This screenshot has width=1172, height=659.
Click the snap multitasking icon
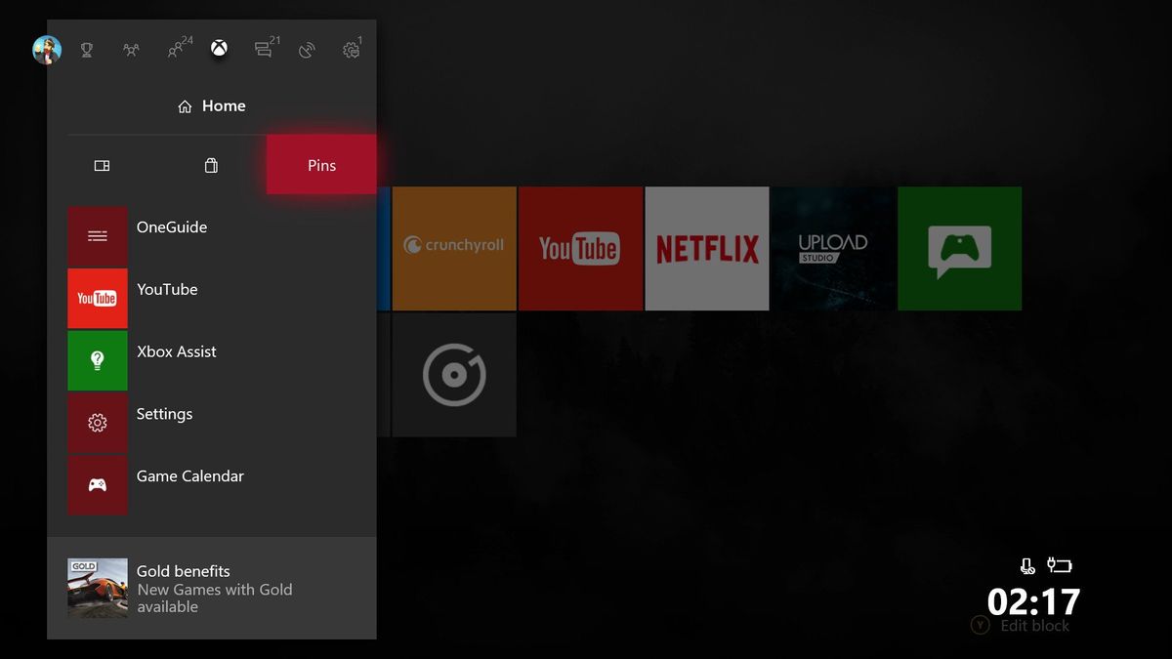[102, 165]
